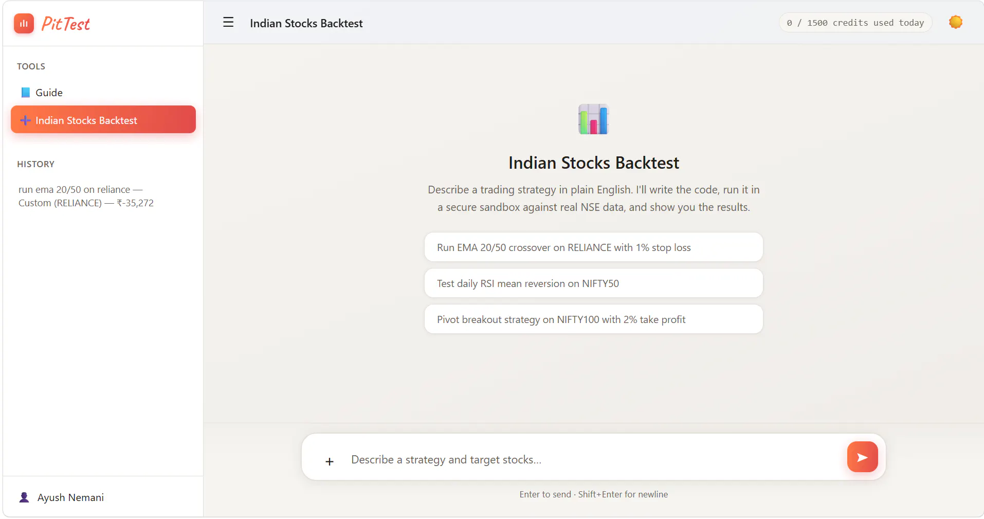The height and width of the screenshot is (519, 984).
Task: Click the TOOLS section label
Action: coord(31,66)
